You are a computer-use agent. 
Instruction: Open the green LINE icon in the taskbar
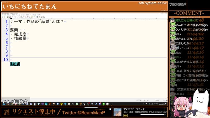pos(103,104)
